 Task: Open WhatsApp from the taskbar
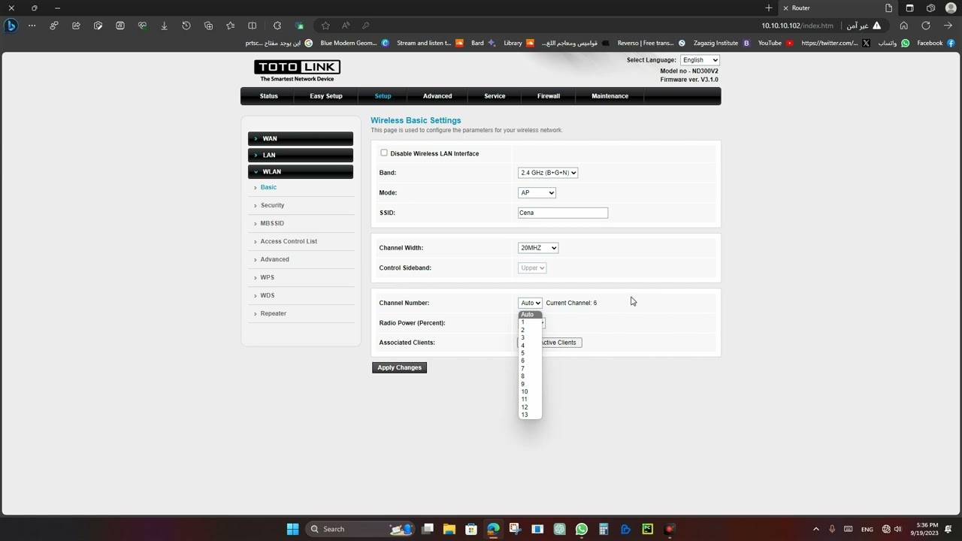tap(581, 529)
